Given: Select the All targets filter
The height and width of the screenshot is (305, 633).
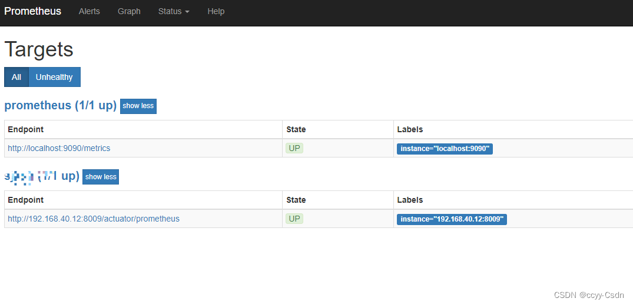Looking at the screenshot, I should (16, 77).
